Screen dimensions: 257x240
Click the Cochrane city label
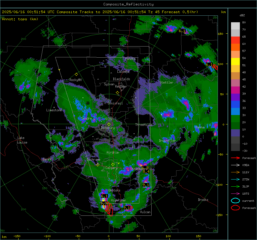(x=93, y=160)
